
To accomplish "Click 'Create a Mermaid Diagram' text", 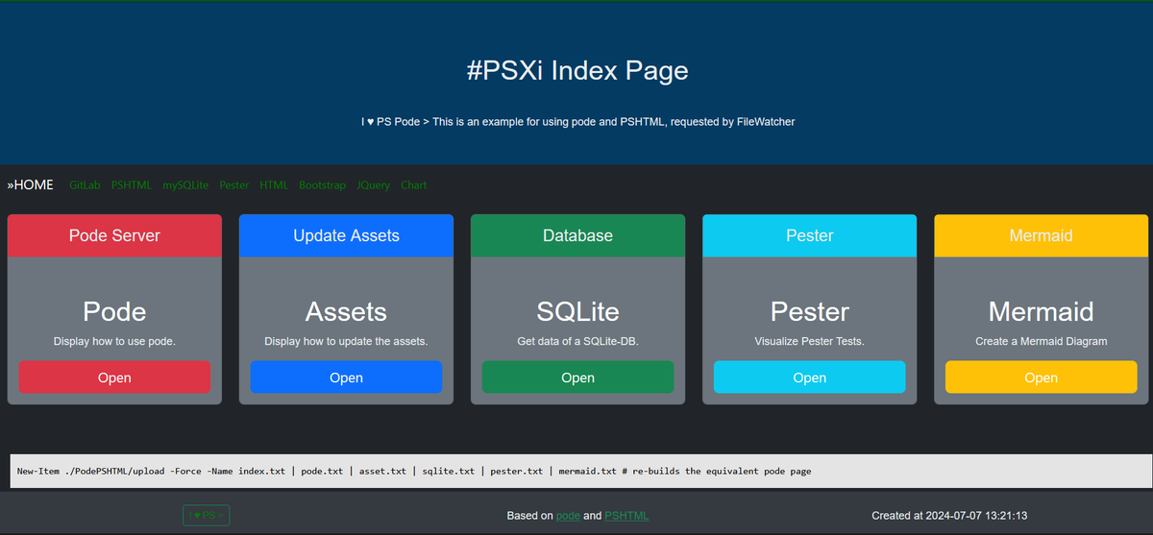I will (1041, 341).
